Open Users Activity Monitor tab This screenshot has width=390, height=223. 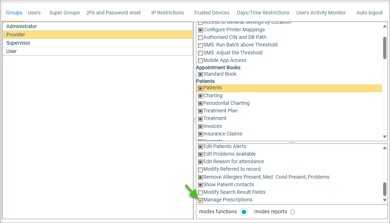click(x=321, y=13)
